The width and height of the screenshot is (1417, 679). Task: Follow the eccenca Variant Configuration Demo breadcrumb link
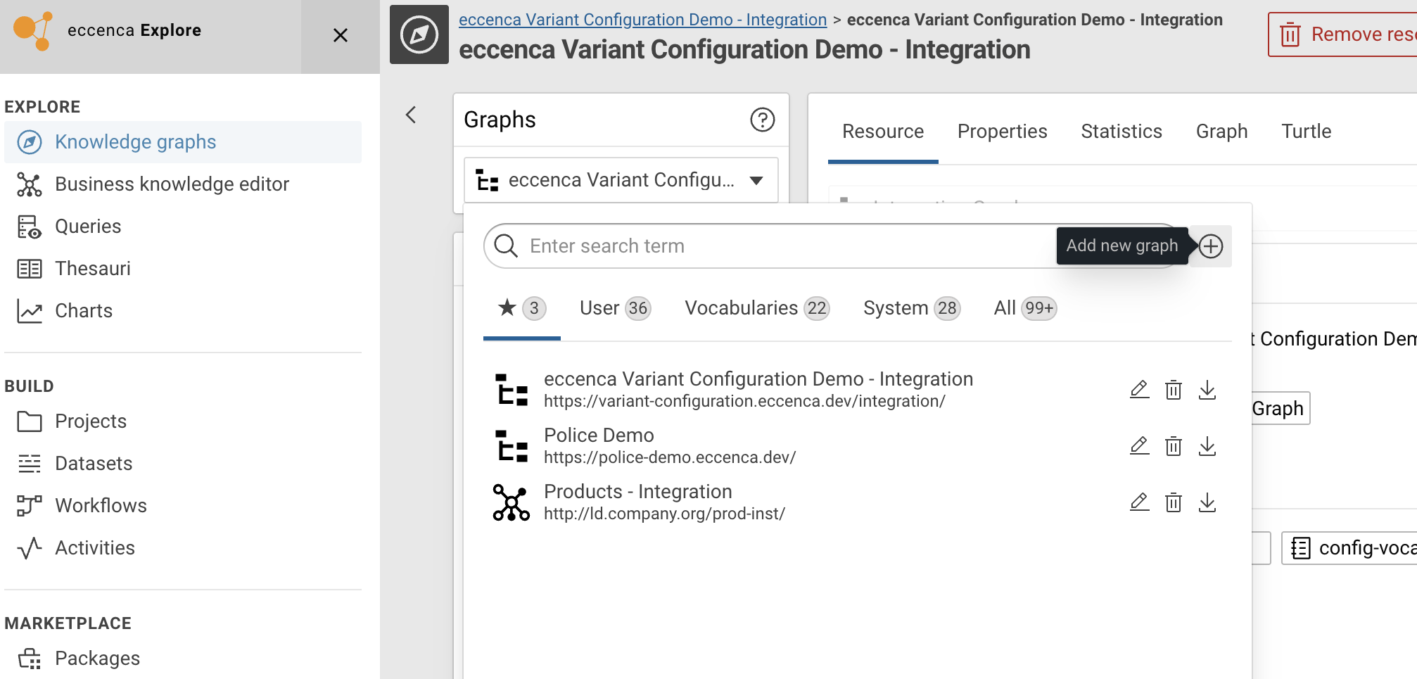(642, 20)
